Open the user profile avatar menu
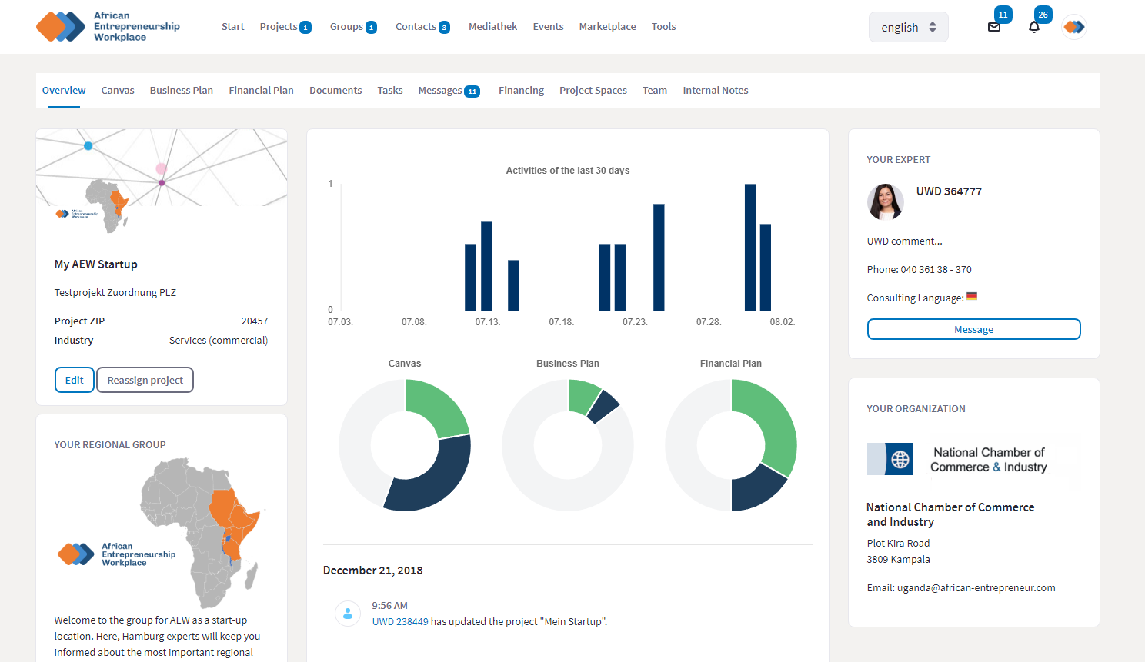The height and width of the screenshot is (662, 1145). coord(1073,27)
